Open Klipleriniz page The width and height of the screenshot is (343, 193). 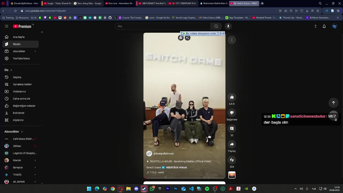point(21,120)
